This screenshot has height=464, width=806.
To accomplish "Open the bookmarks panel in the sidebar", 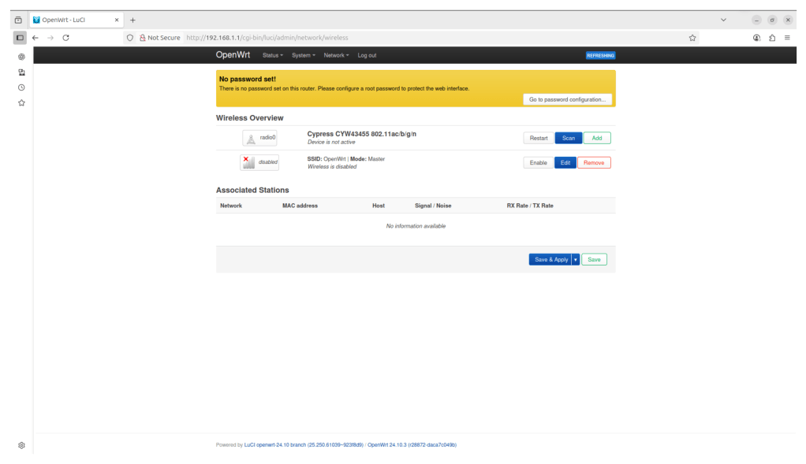I will pyautogui.click(x=21, y=102).
